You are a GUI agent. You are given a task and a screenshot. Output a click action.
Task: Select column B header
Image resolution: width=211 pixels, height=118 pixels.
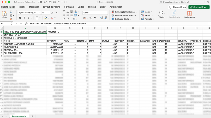pos(55,28)
